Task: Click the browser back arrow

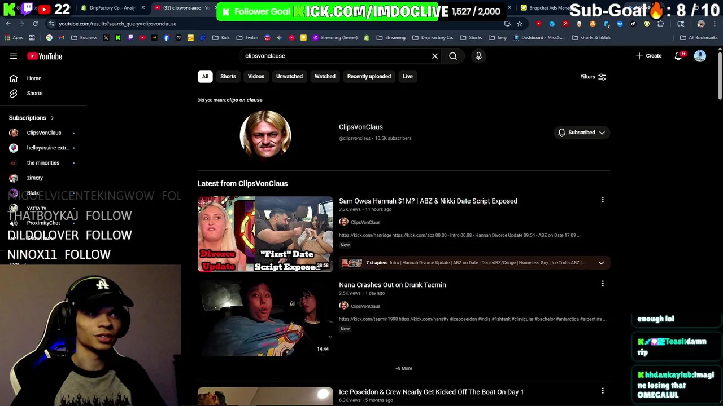Action: (8, 24)
